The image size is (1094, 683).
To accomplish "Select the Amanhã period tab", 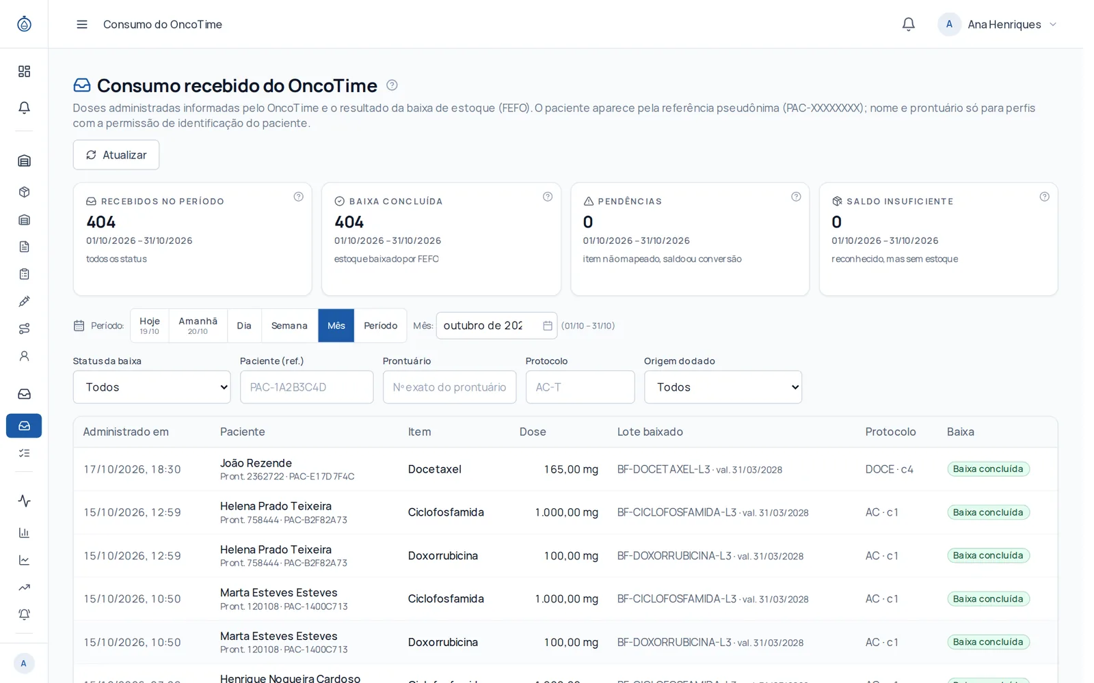I will pyautogui.click(x=198, y=325).
